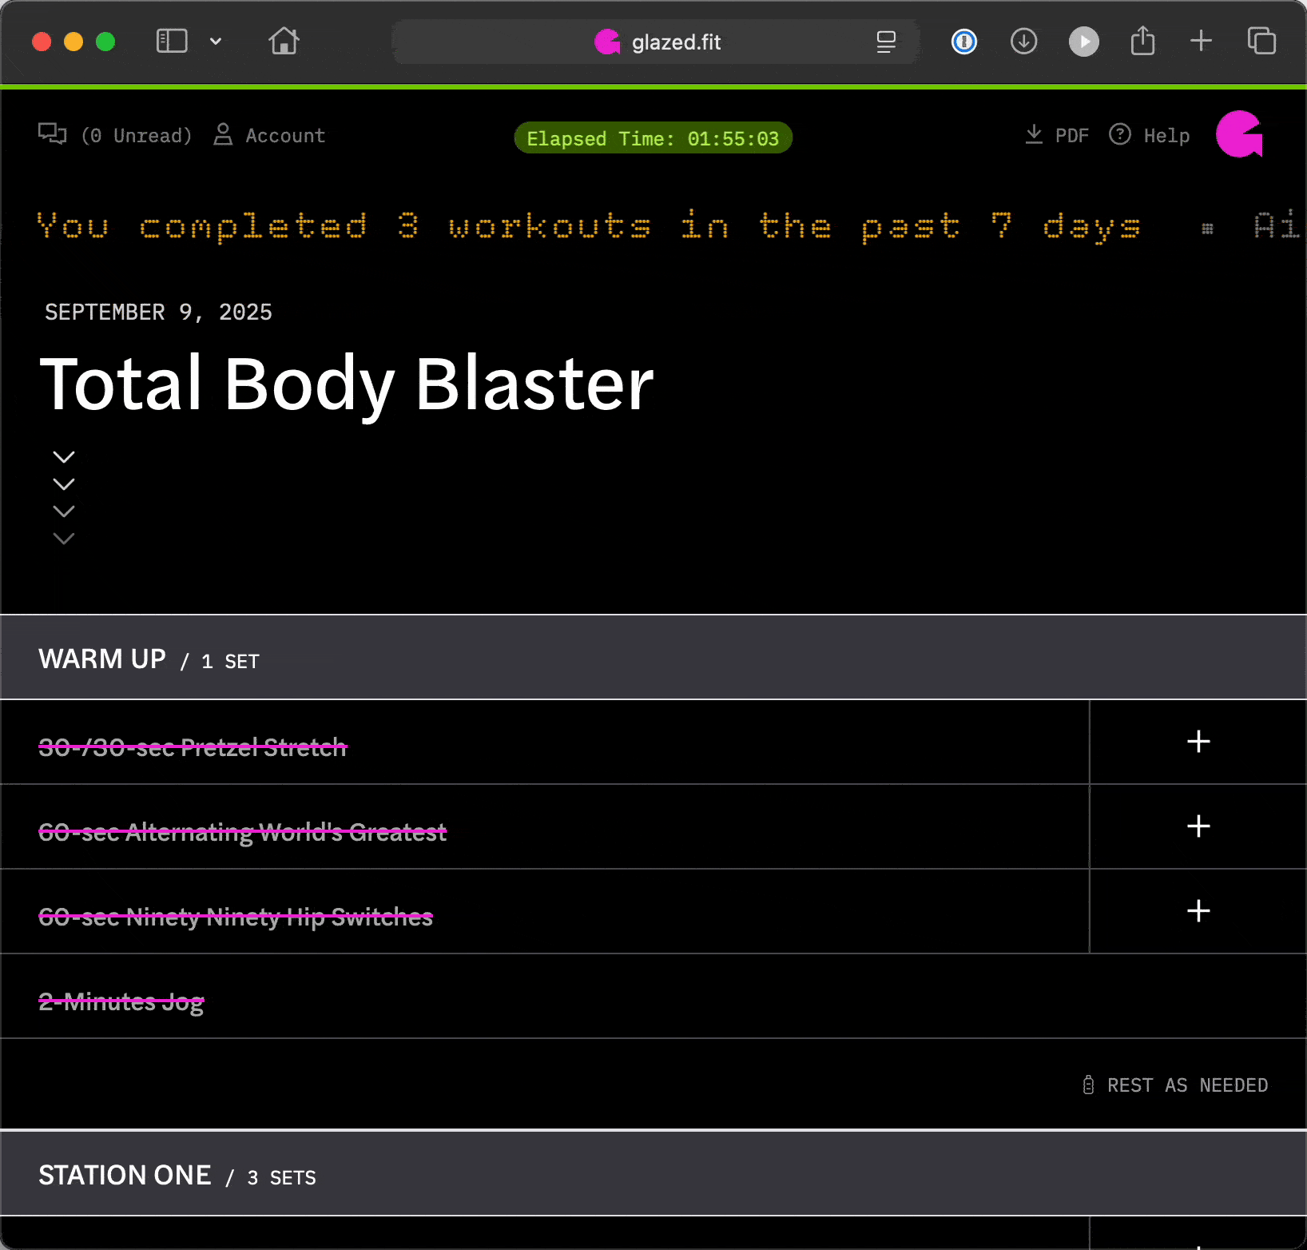Click the pink Glazed logo

pyautogui.click(x=1239, y=134)
